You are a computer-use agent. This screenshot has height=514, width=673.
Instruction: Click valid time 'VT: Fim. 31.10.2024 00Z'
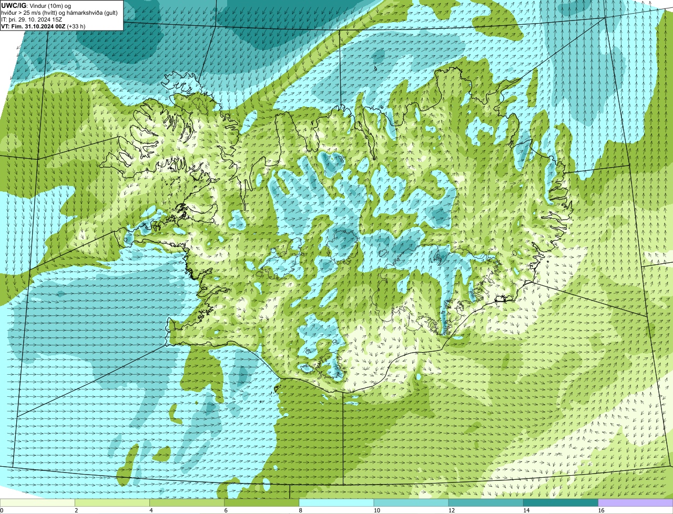point(34,26)
